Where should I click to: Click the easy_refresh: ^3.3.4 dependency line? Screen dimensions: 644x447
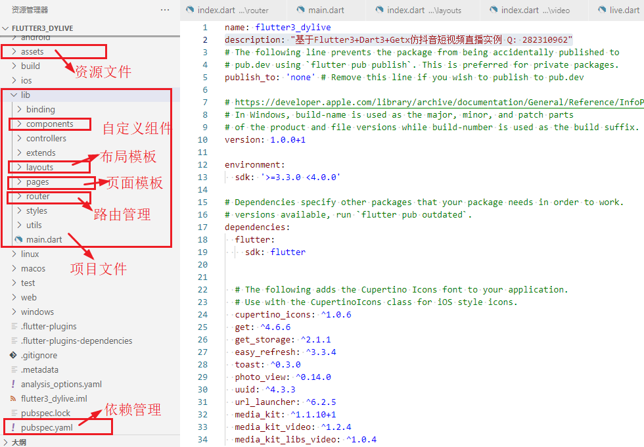285,352
